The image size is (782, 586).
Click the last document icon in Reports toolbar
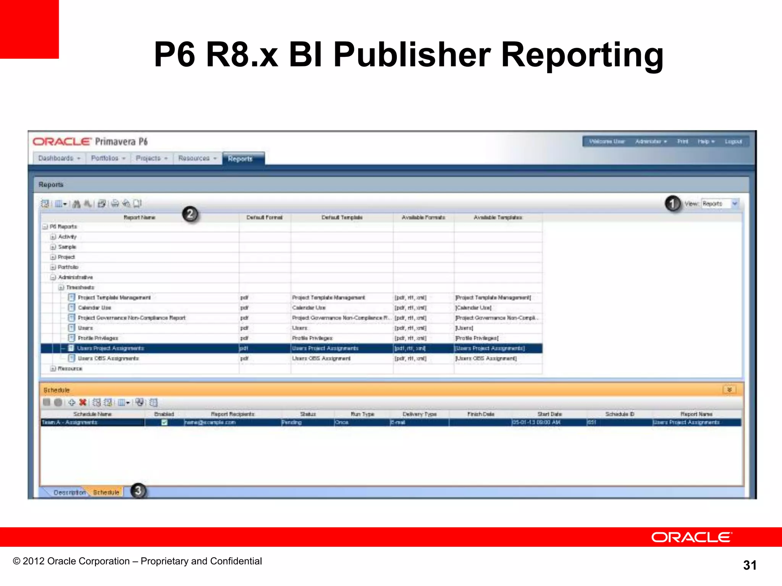[x=137, y=204]
